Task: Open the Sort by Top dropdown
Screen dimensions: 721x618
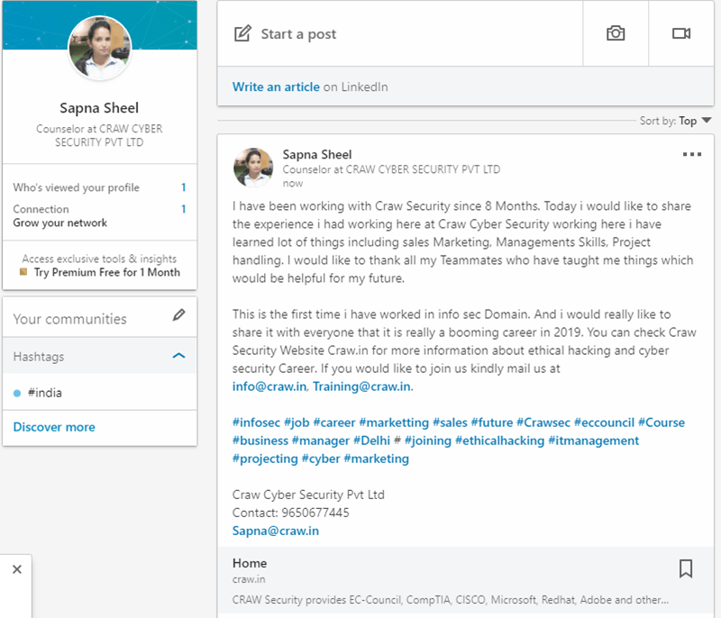Action: point(675,121)
